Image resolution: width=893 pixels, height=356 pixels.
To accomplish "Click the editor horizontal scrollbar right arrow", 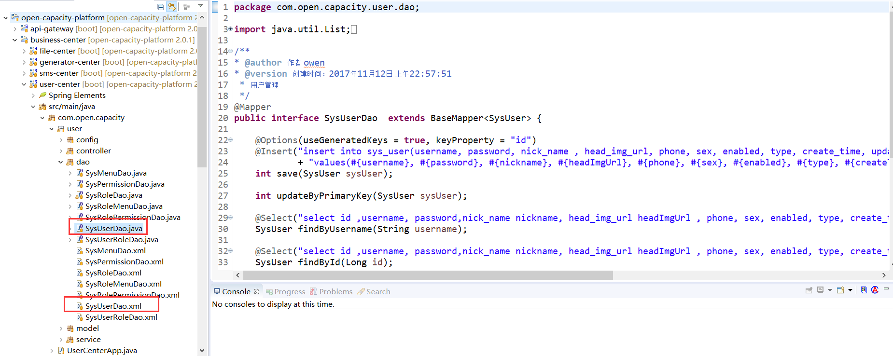I will pyautogui.click(x=884, y=275).
